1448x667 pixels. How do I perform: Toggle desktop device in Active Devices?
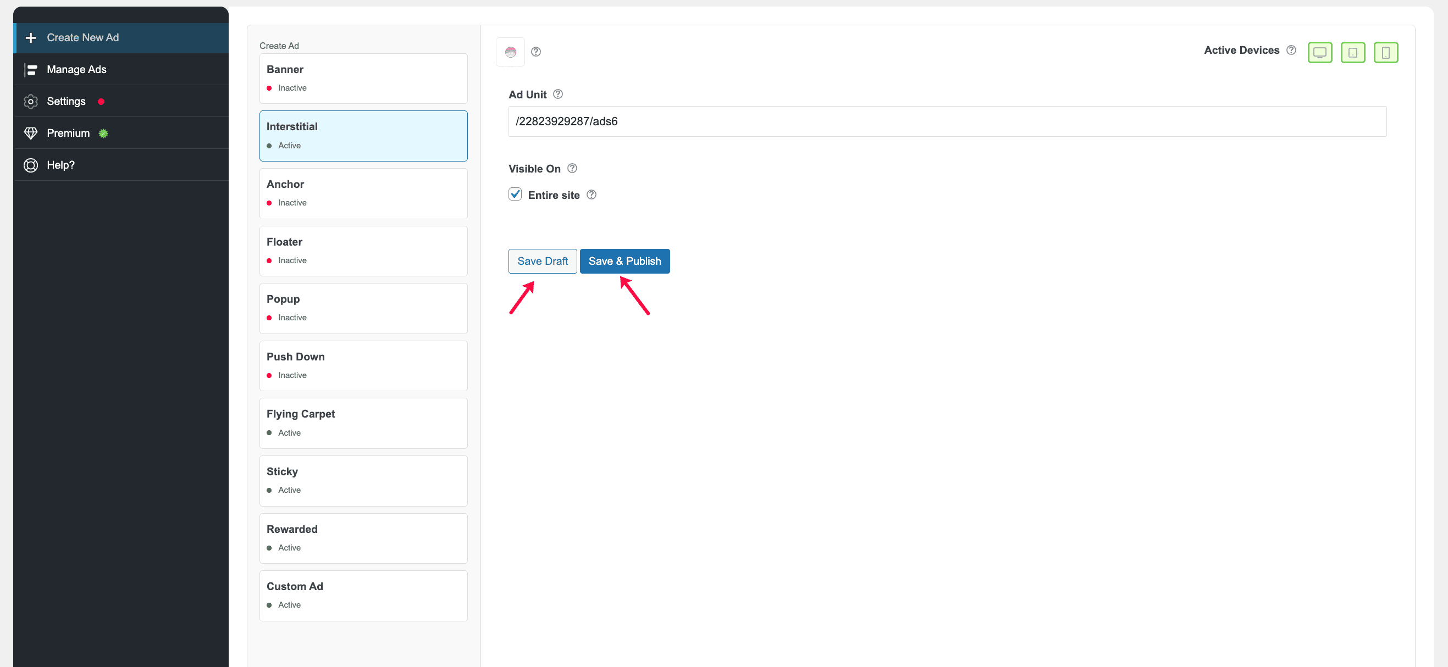click(x=1319, y=52)
